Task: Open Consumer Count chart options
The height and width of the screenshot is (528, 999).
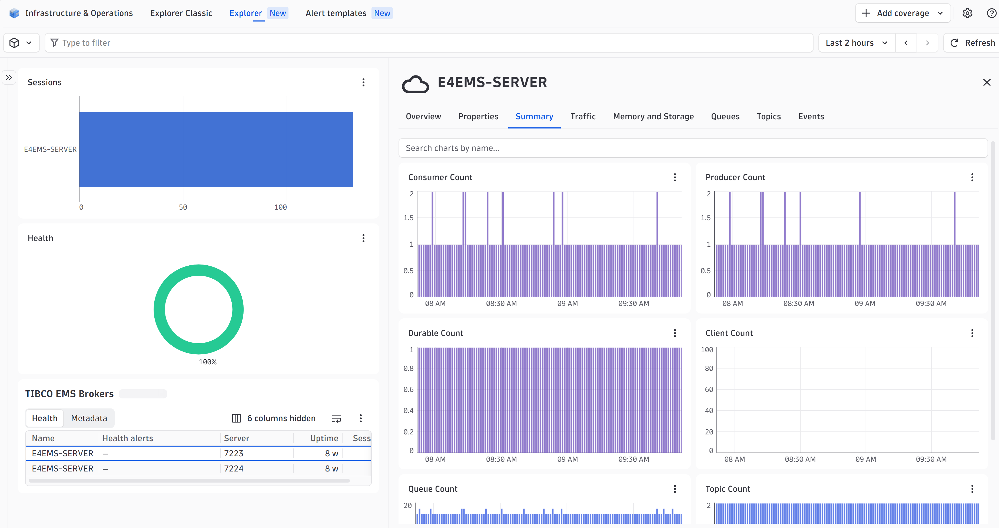Action: pos(675,177)
